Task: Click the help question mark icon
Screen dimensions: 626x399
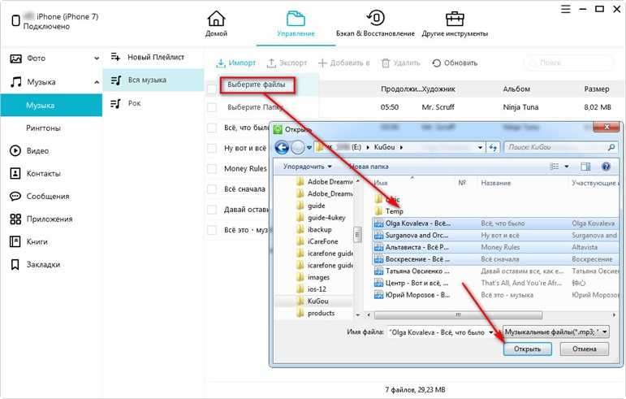Action: (606, 167)
